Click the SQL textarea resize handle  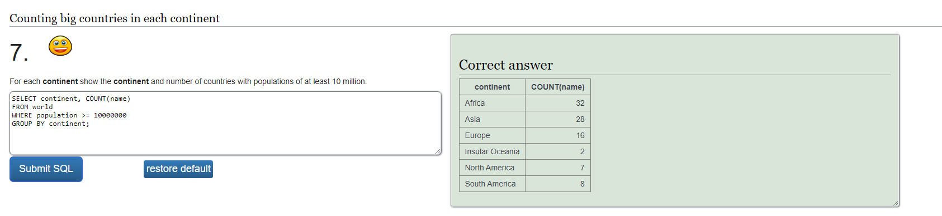click(x=438, y=151)
